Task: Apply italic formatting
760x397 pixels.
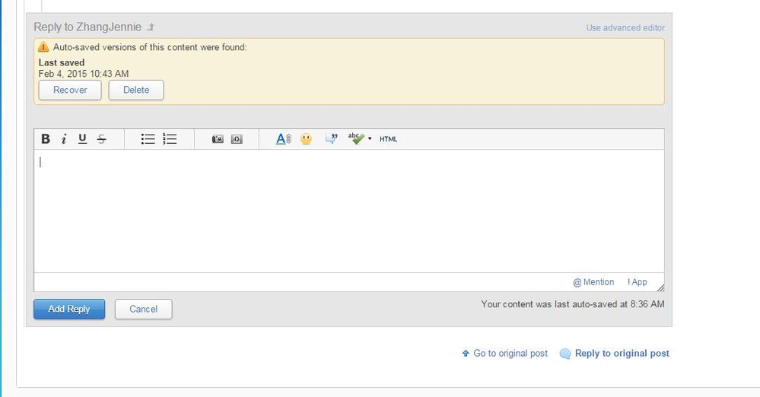Action: coord(64,139)
